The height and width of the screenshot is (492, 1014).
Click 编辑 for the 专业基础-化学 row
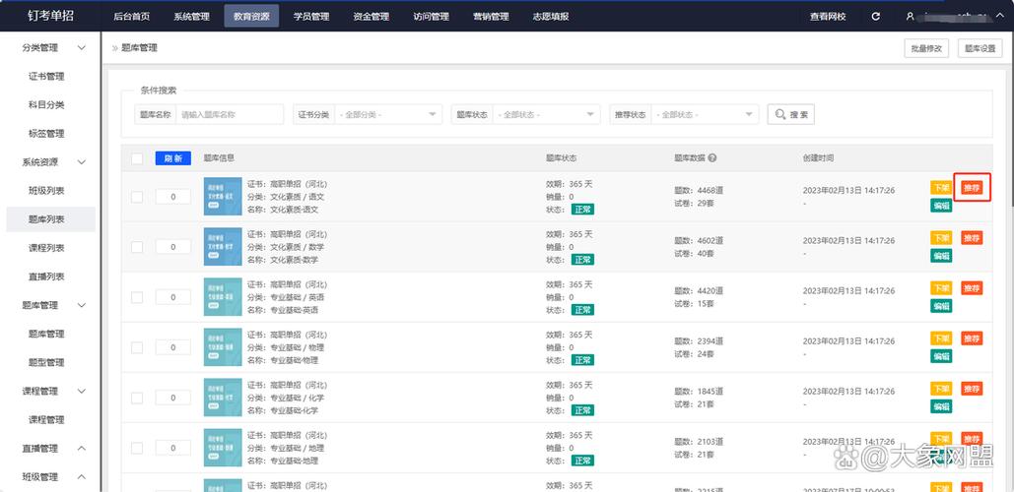tap(942, 406)
